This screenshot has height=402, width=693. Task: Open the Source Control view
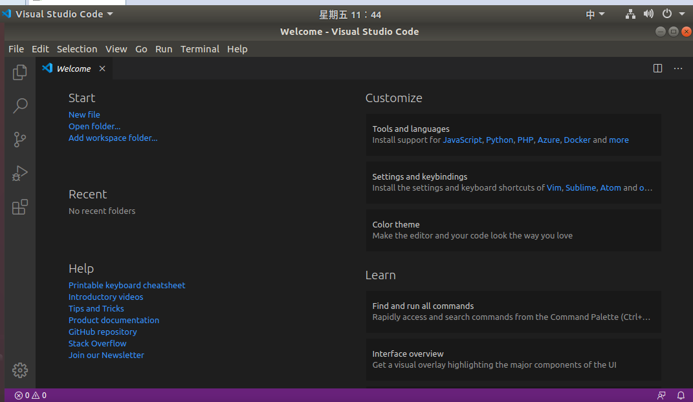coord(20,140)
